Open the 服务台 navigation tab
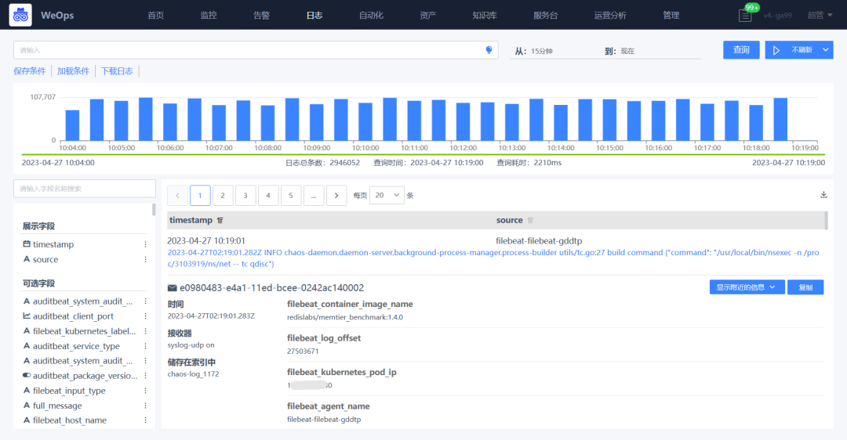 (546, 15)
